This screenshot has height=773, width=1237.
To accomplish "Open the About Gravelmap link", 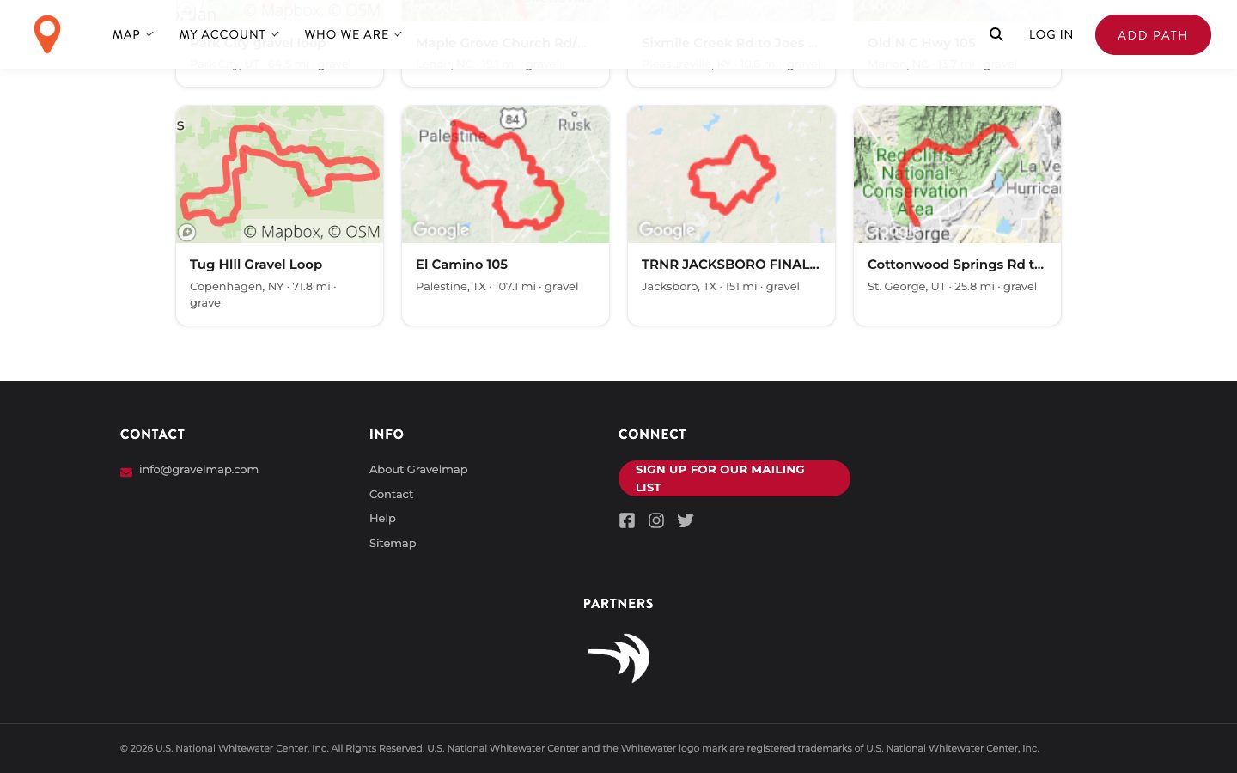I will (418, 469).
